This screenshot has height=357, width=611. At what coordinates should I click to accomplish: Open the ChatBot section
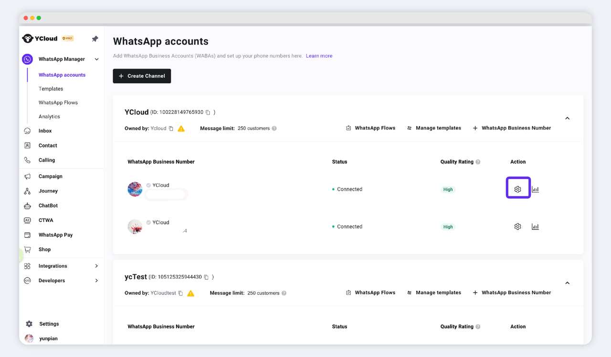(48, 205)
